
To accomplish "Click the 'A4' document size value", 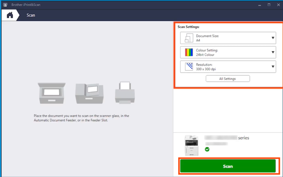I will pyautogui.click(x=198, y=40).
